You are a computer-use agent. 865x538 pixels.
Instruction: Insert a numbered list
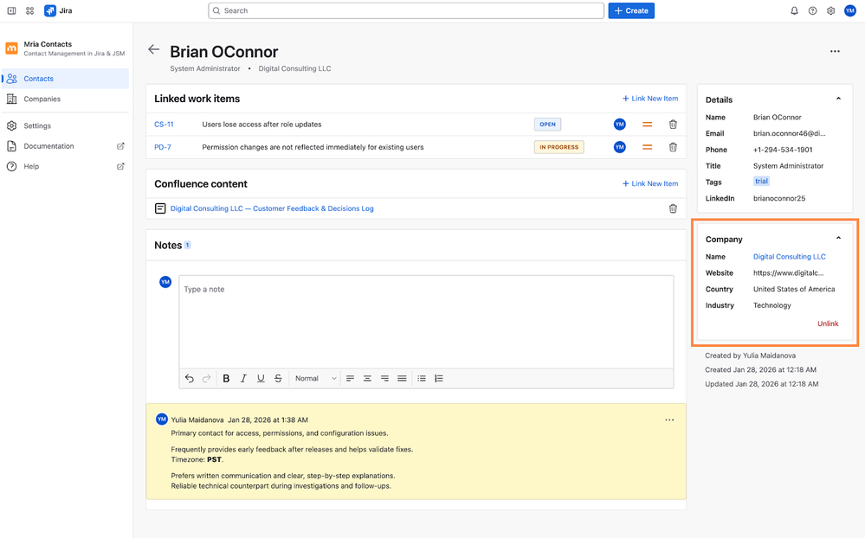[x=439, y=378]
